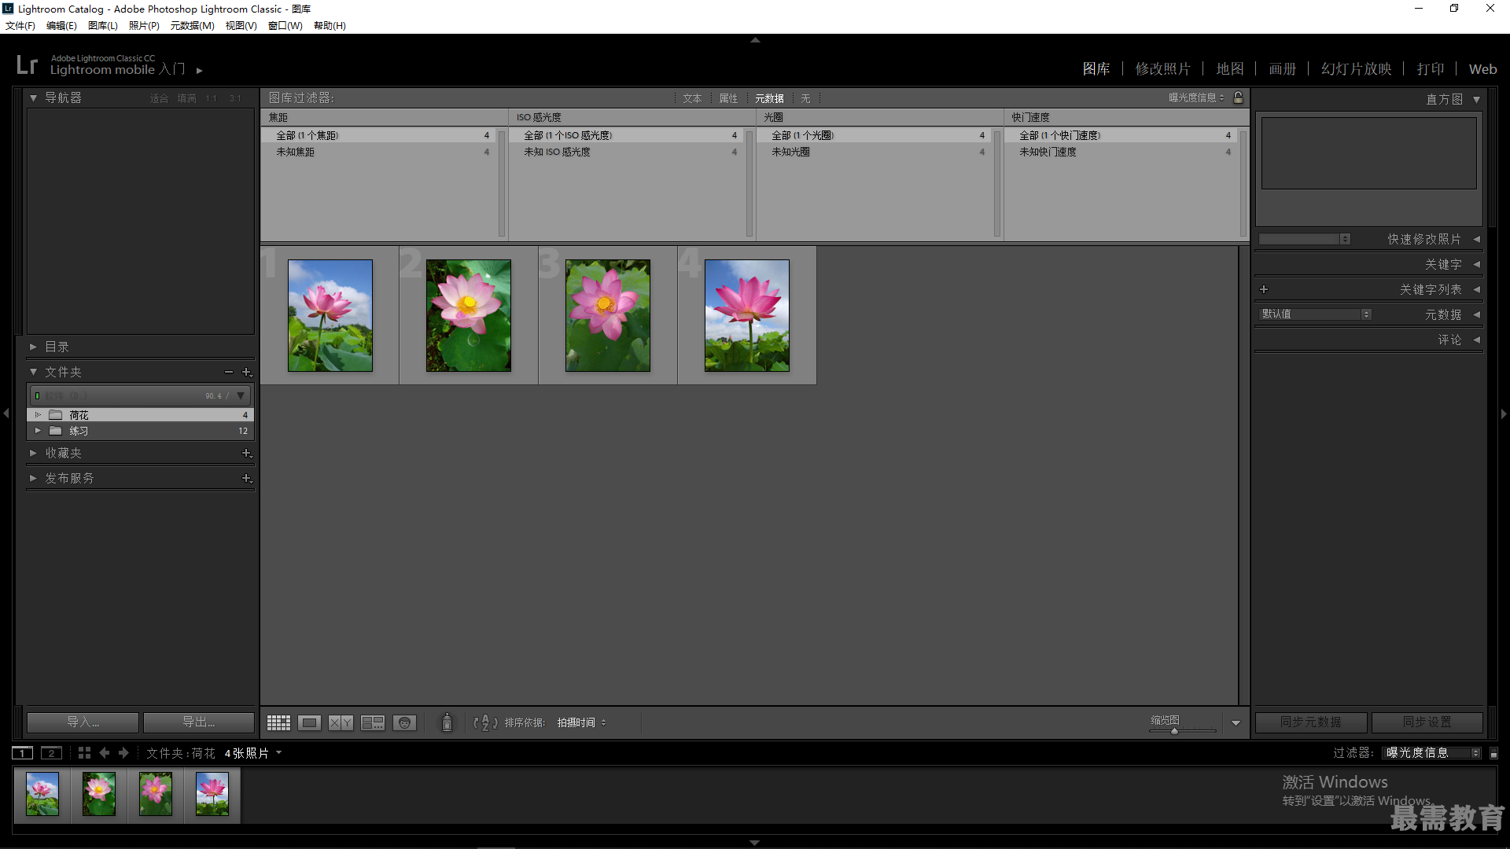The width and height of the screenshot is (1510, 849).
Task: Hide left panel group arrow
Action: click(x=6, y=413)
